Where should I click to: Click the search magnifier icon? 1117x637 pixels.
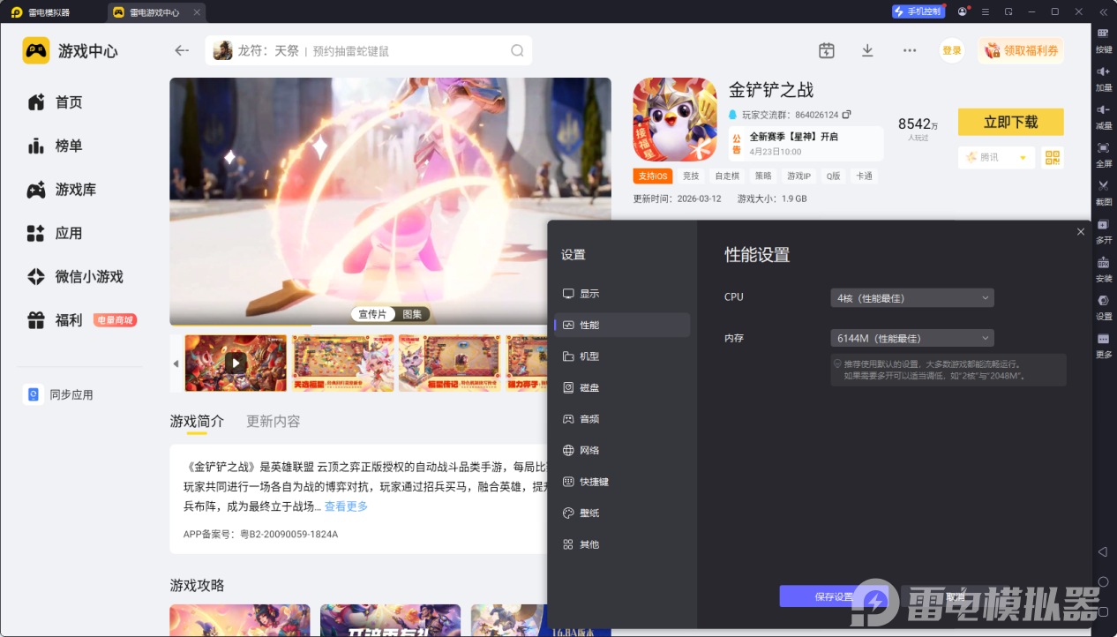[517, 50]
